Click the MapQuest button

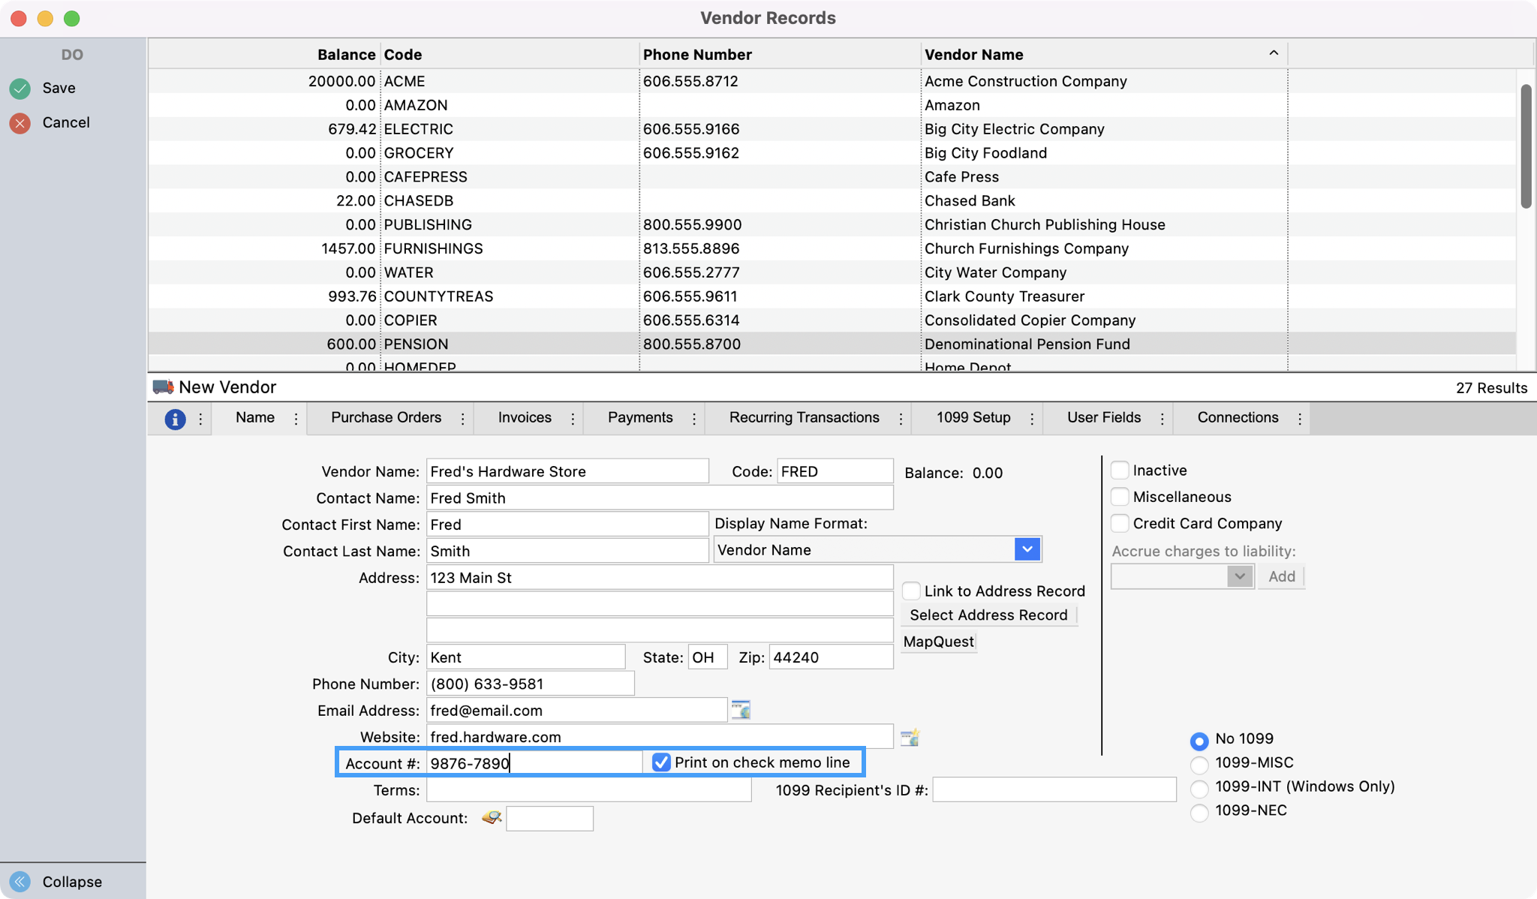point(938,642)
